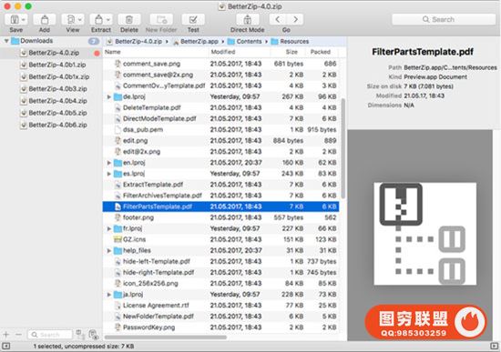Click the plus icon at sidebar bottom
The width and height of the screenshot is (501, 352).
[x=6, y=335]
